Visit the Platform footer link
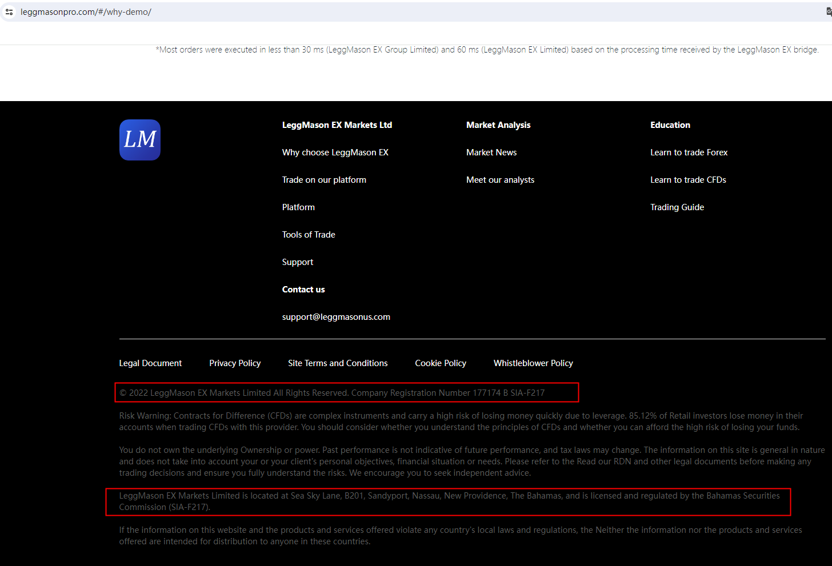Screen dimensions: 832x566 pyautogui.click(x=298, y=207)
